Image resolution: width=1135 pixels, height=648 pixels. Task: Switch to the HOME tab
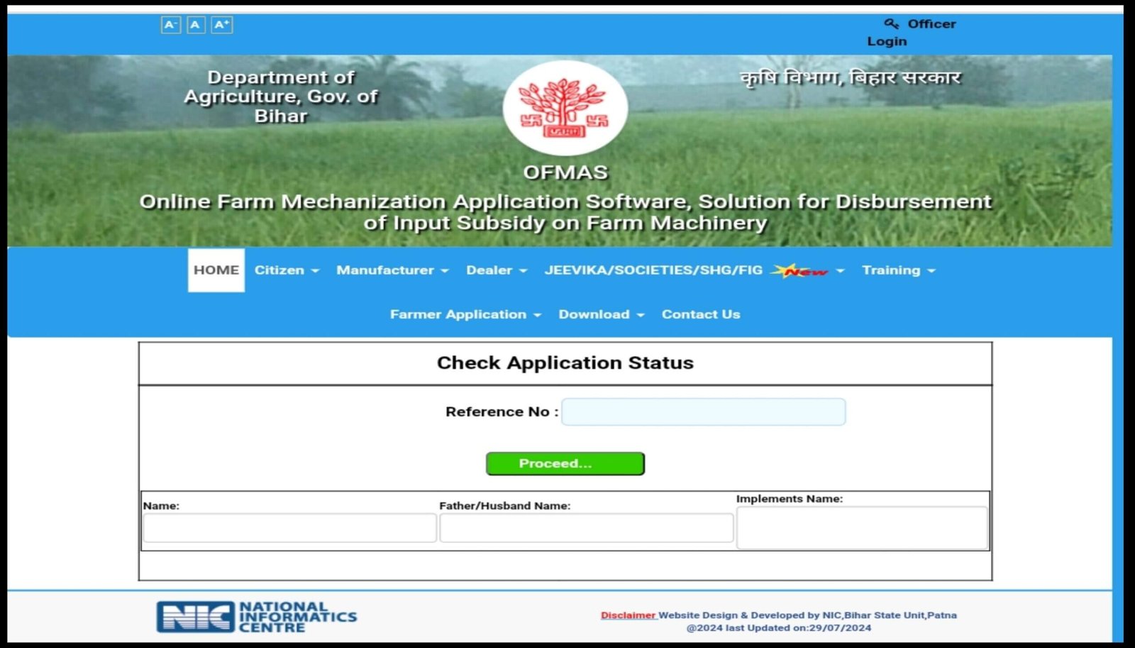coord(215,270)
